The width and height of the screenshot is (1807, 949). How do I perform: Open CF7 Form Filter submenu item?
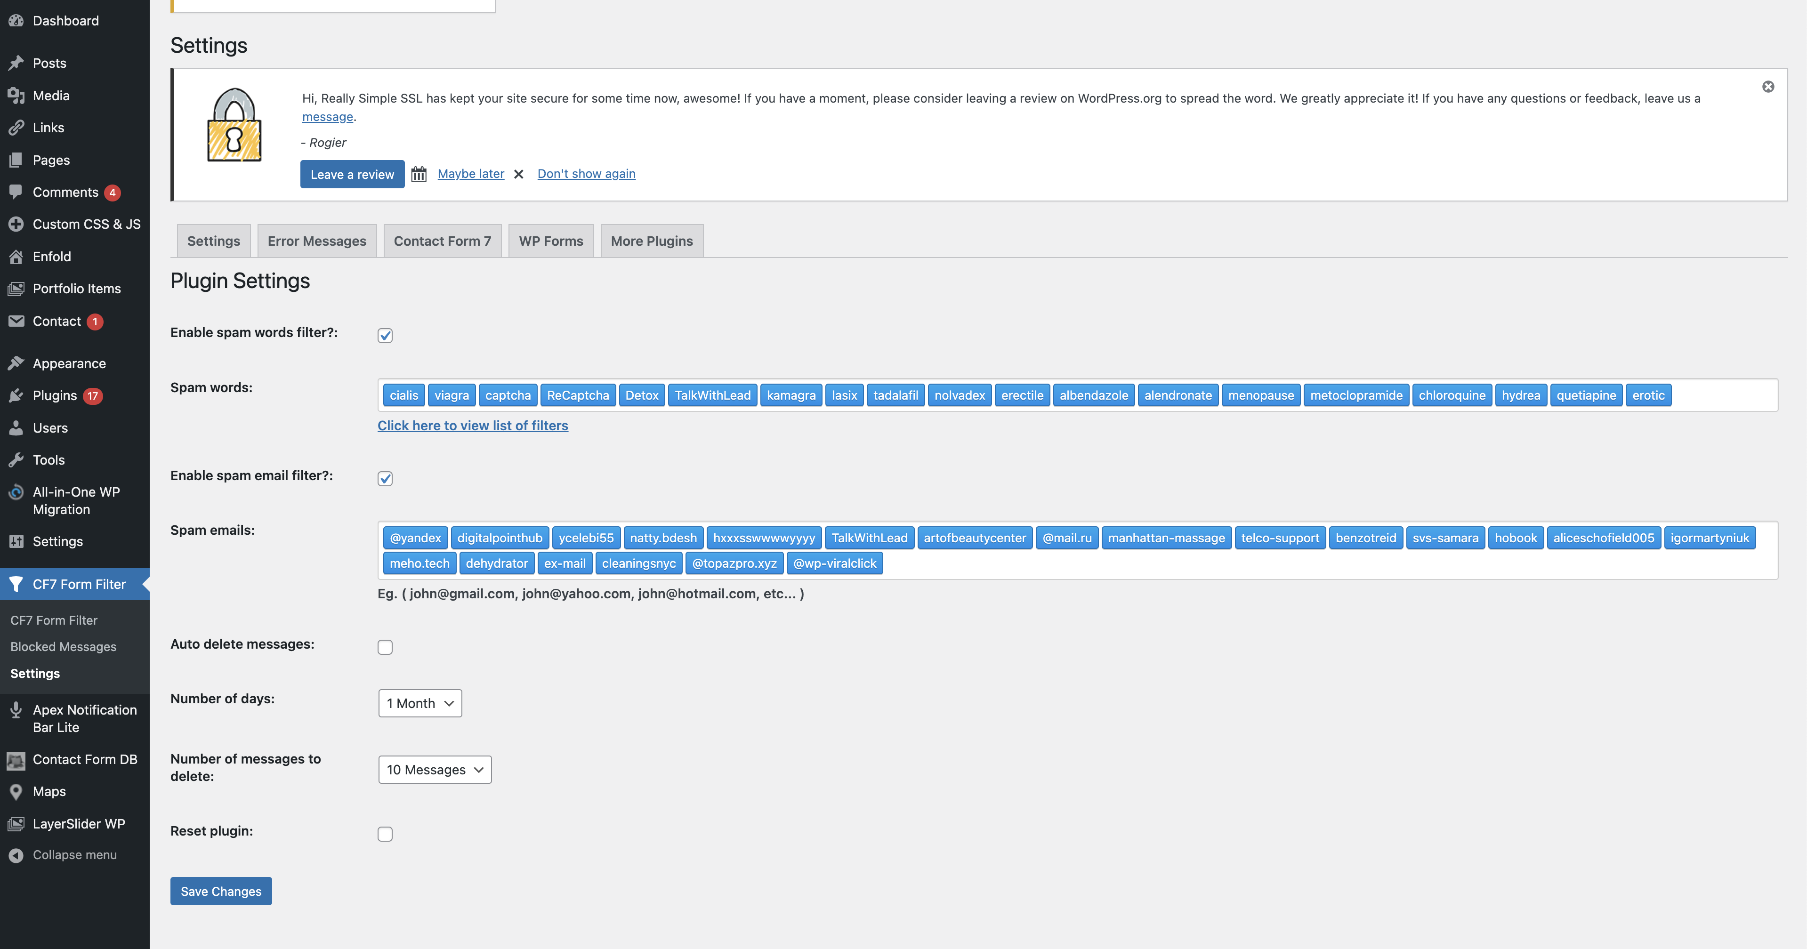(x=54, y=620)
